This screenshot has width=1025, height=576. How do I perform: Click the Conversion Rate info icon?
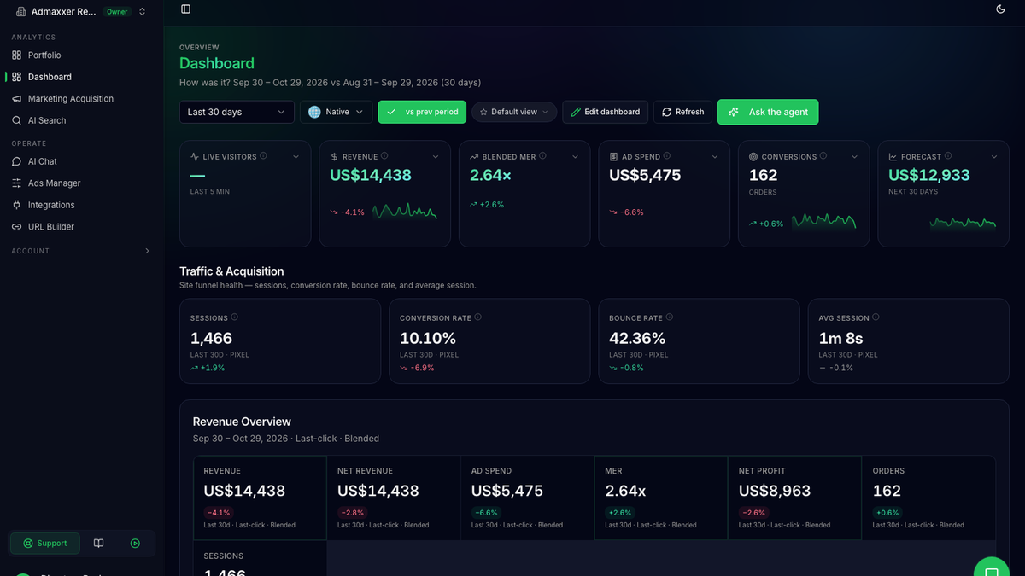477,317
